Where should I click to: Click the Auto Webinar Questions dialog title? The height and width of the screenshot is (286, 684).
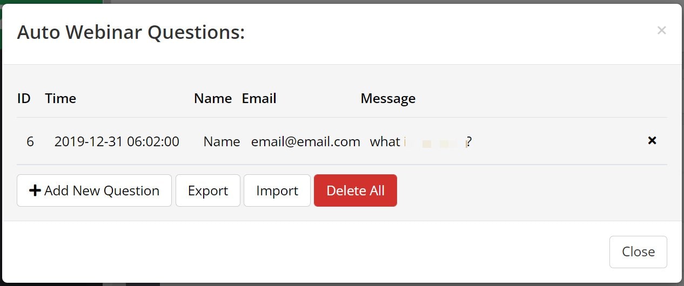click(131, 33)
